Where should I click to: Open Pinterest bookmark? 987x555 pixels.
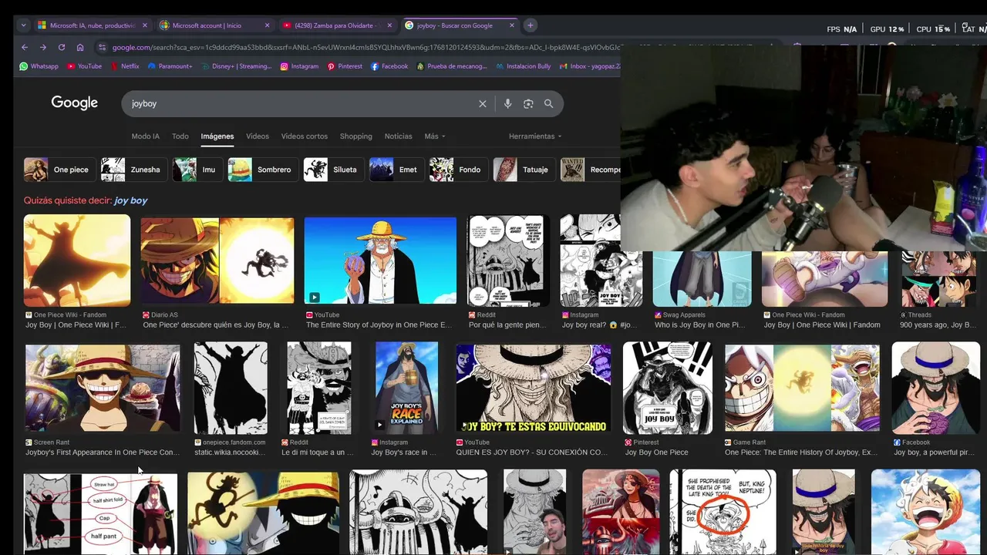(345, 66)
